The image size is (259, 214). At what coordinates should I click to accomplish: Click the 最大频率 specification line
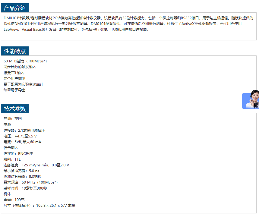[x=30, y=182]
